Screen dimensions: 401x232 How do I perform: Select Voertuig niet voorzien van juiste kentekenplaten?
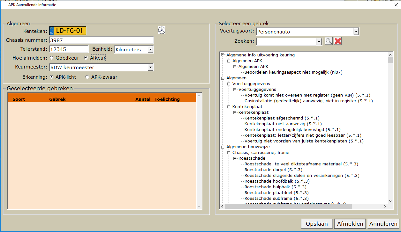click(x=304, y=141)
